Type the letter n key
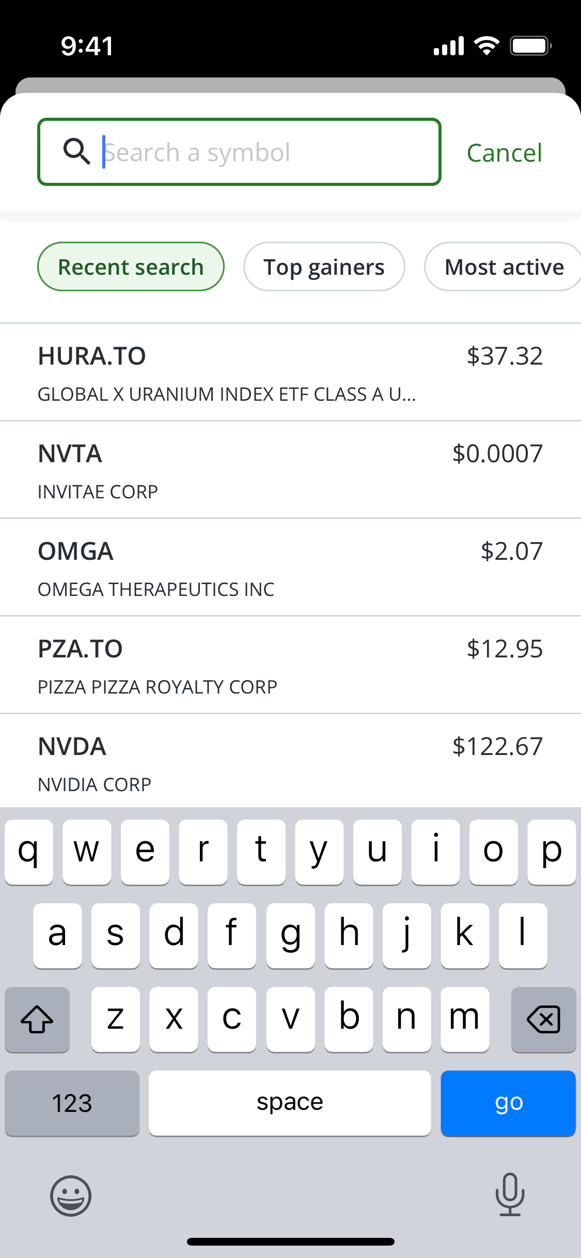The width and height of the screenshot is (581, 1258). (406, 1019)
